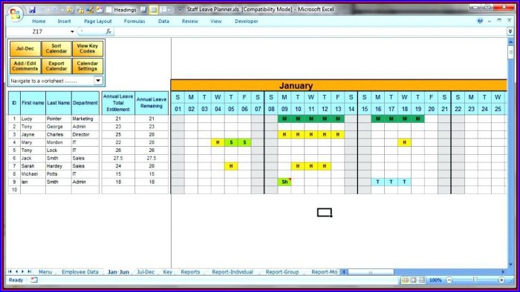520x292 pixels.
Task: Open the Excel Help icon
Action: 480,21
